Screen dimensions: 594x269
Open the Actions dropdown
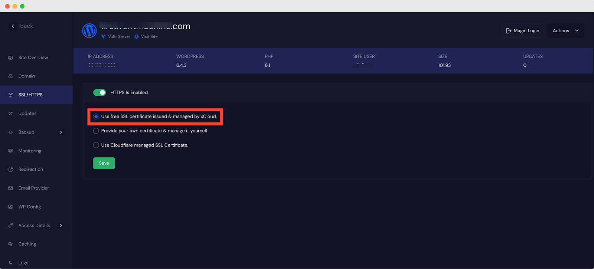click(x=565, y=31)
